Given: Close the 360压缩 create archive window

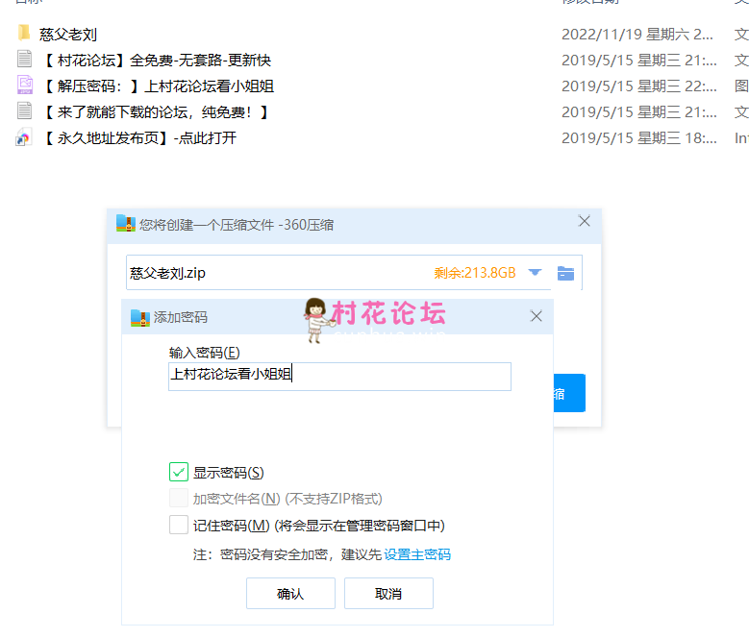Looking at the screenshot, I should 584,221.
